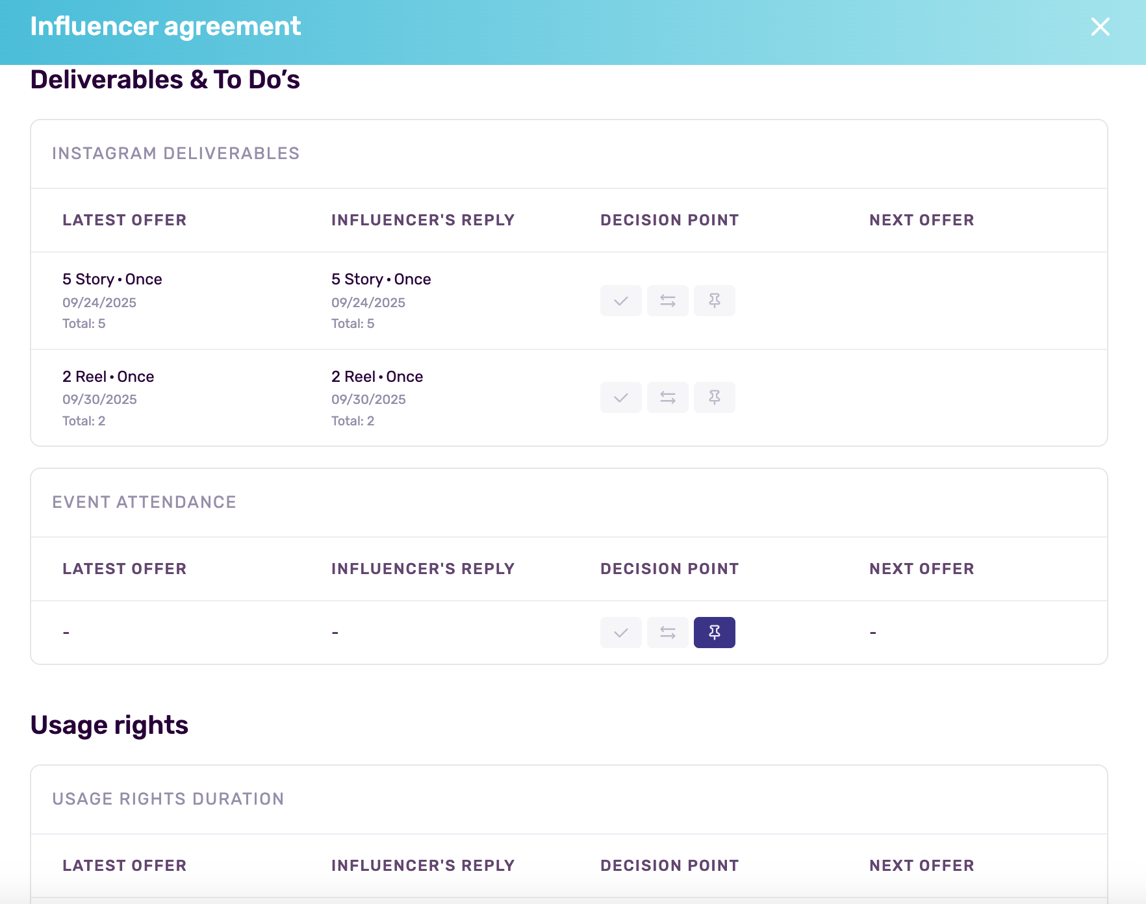
Task: Click the Deliverables & To Do's heading
Action: [x=165, y=80]
